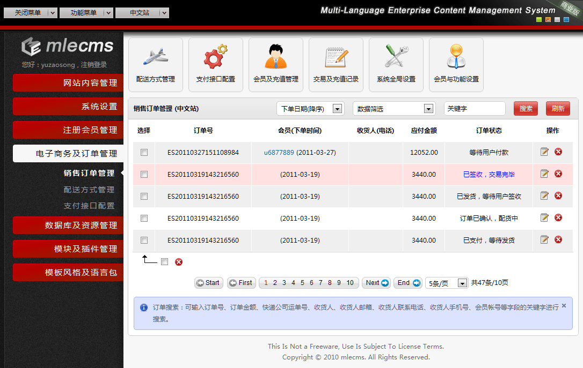
Task: Edit the order with status 已发货，等待用户签收
Action: (x=544, y=196)
